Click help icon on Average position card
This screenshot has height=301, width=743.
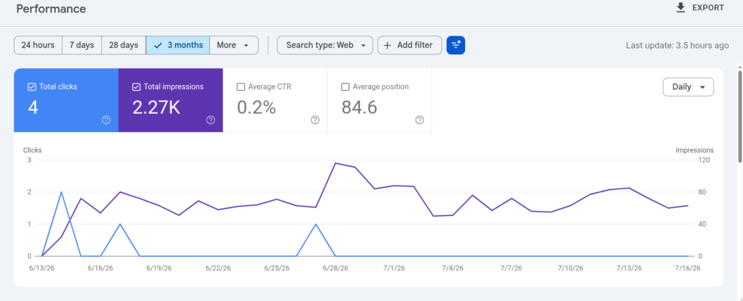pos(419,120)
